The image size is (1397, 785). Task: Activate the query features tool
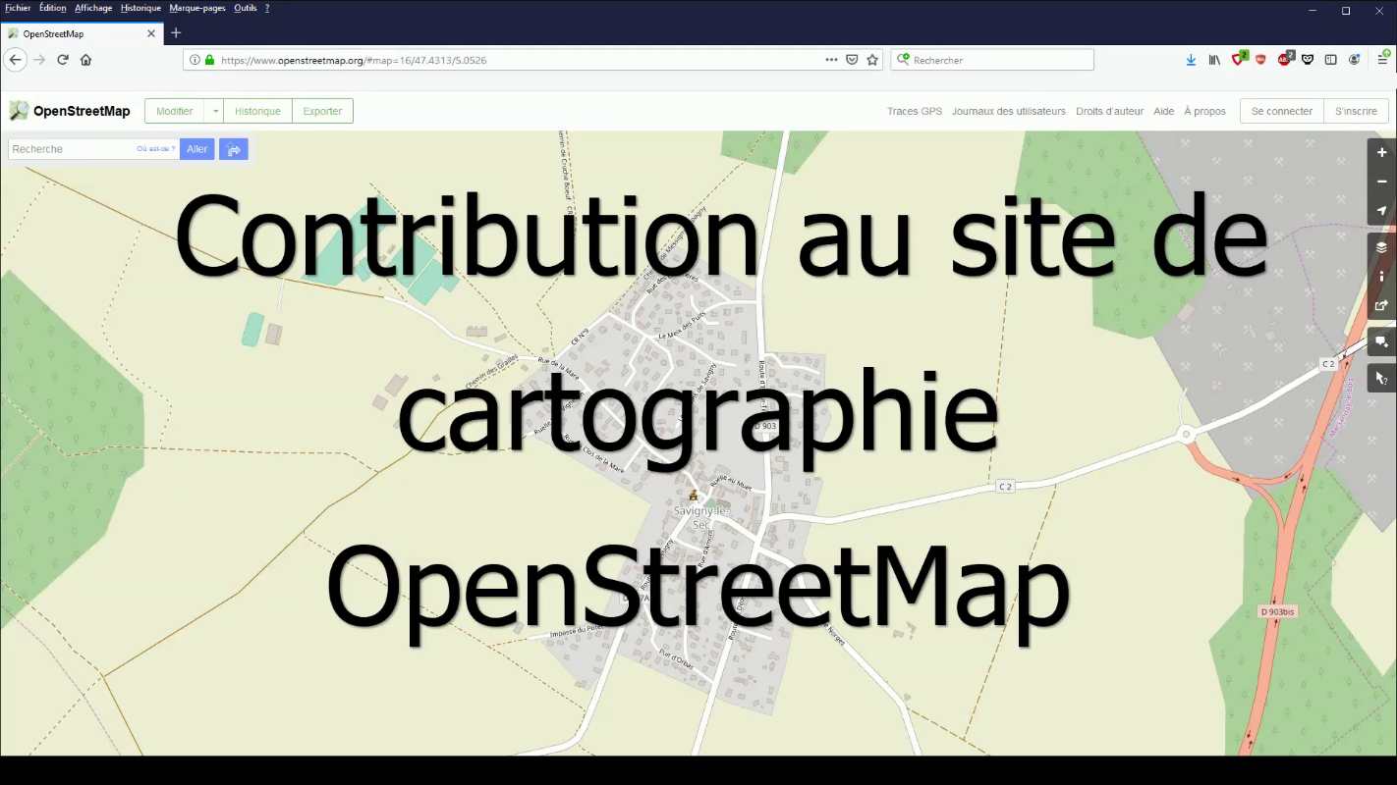[1381, 378]
